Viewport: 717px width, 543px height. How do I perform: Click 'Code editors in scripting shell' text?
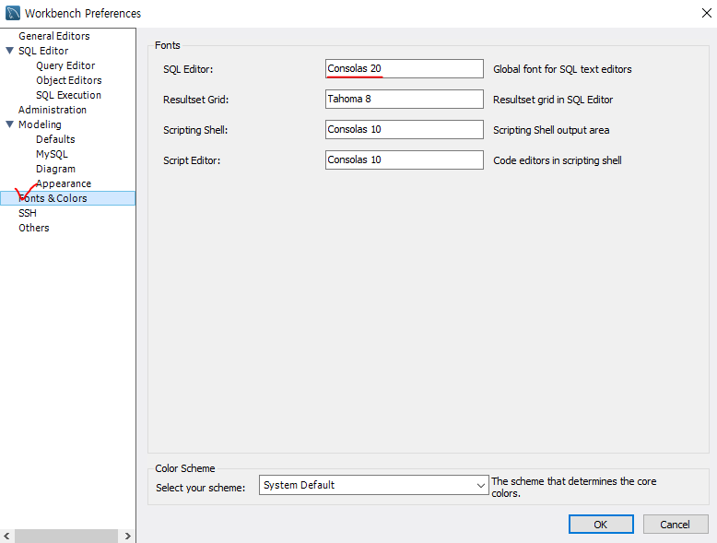(557, 160)
